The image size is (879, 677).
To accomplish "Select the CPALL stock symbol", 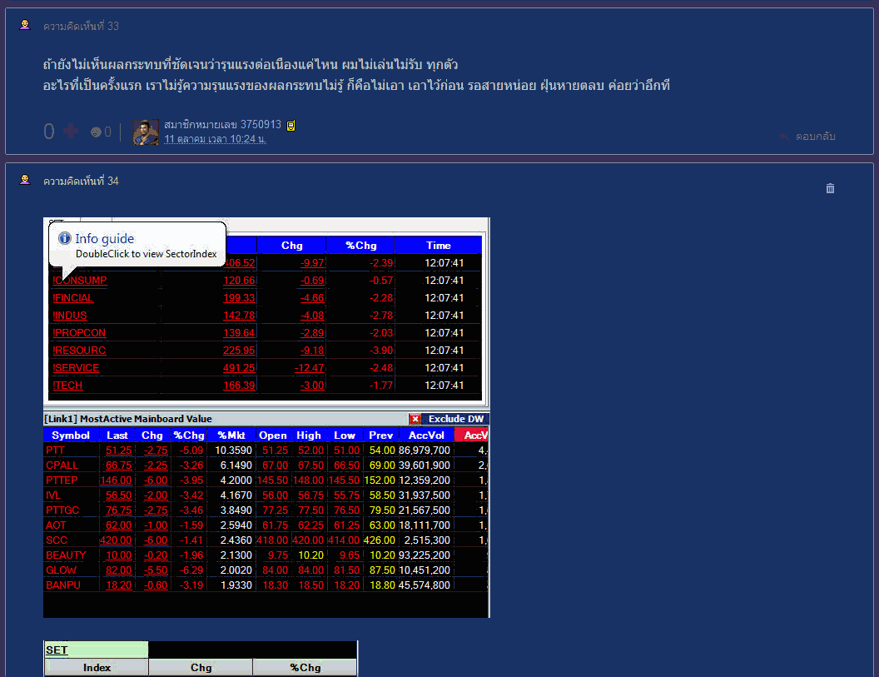I will click(62, 465).
